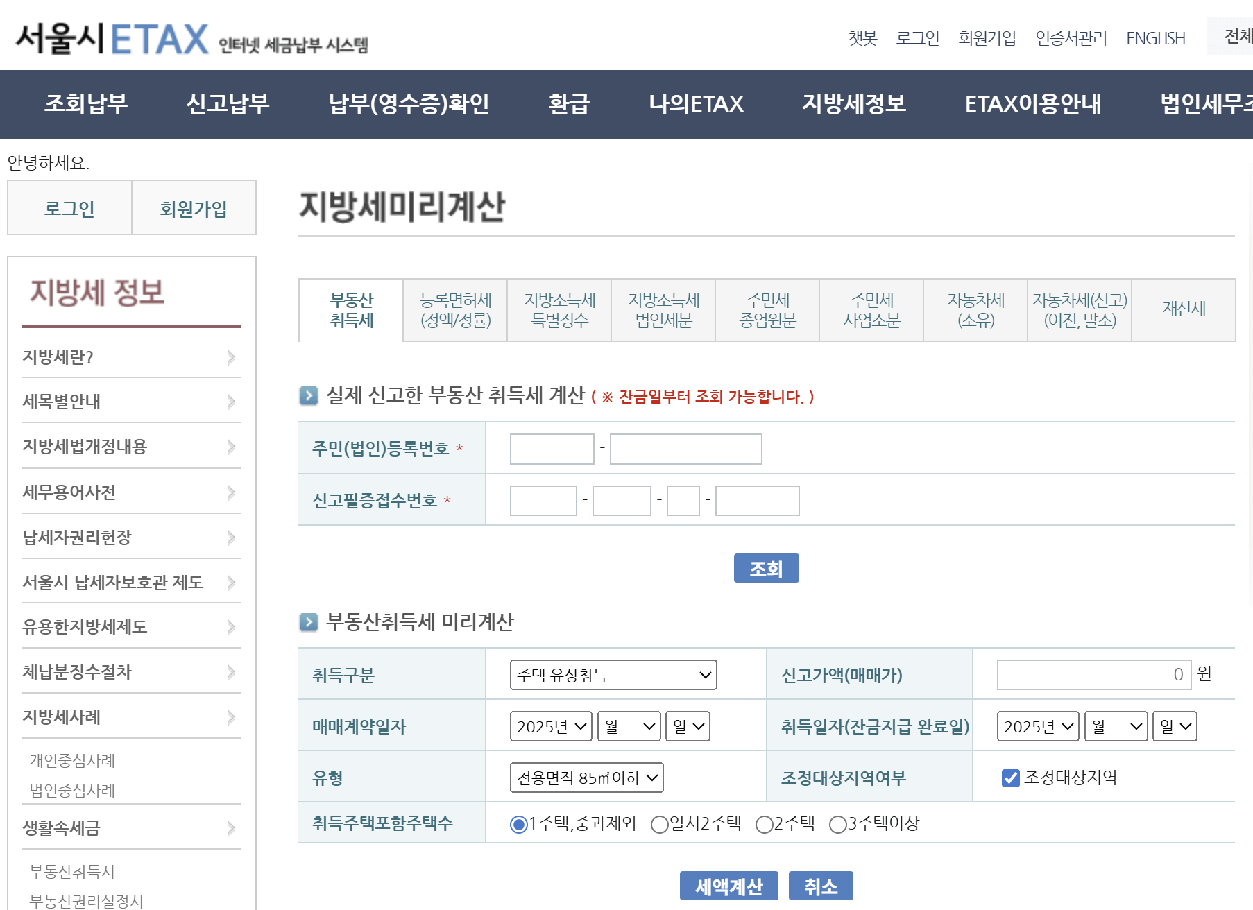The width and height of the screenshot is (1253, 910).
Task: Open the 신고납부 main menu
Action: [228, 104]
